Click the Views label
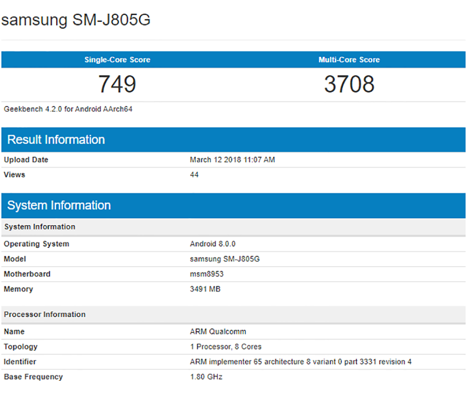The width and height of the screenshot is (469, 395). 14,175
